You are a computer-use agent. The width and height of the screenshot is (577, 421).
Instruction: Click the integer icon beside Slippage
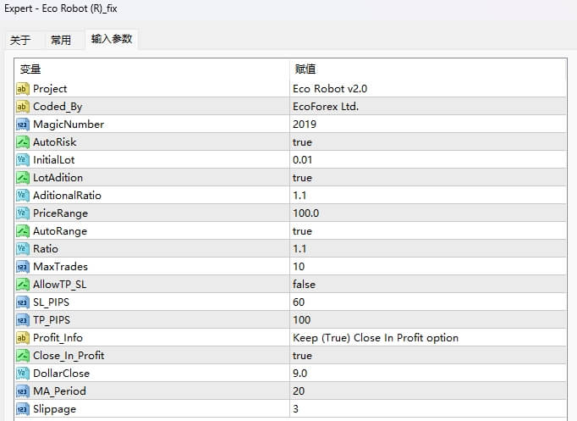click(x=23, y=409)
